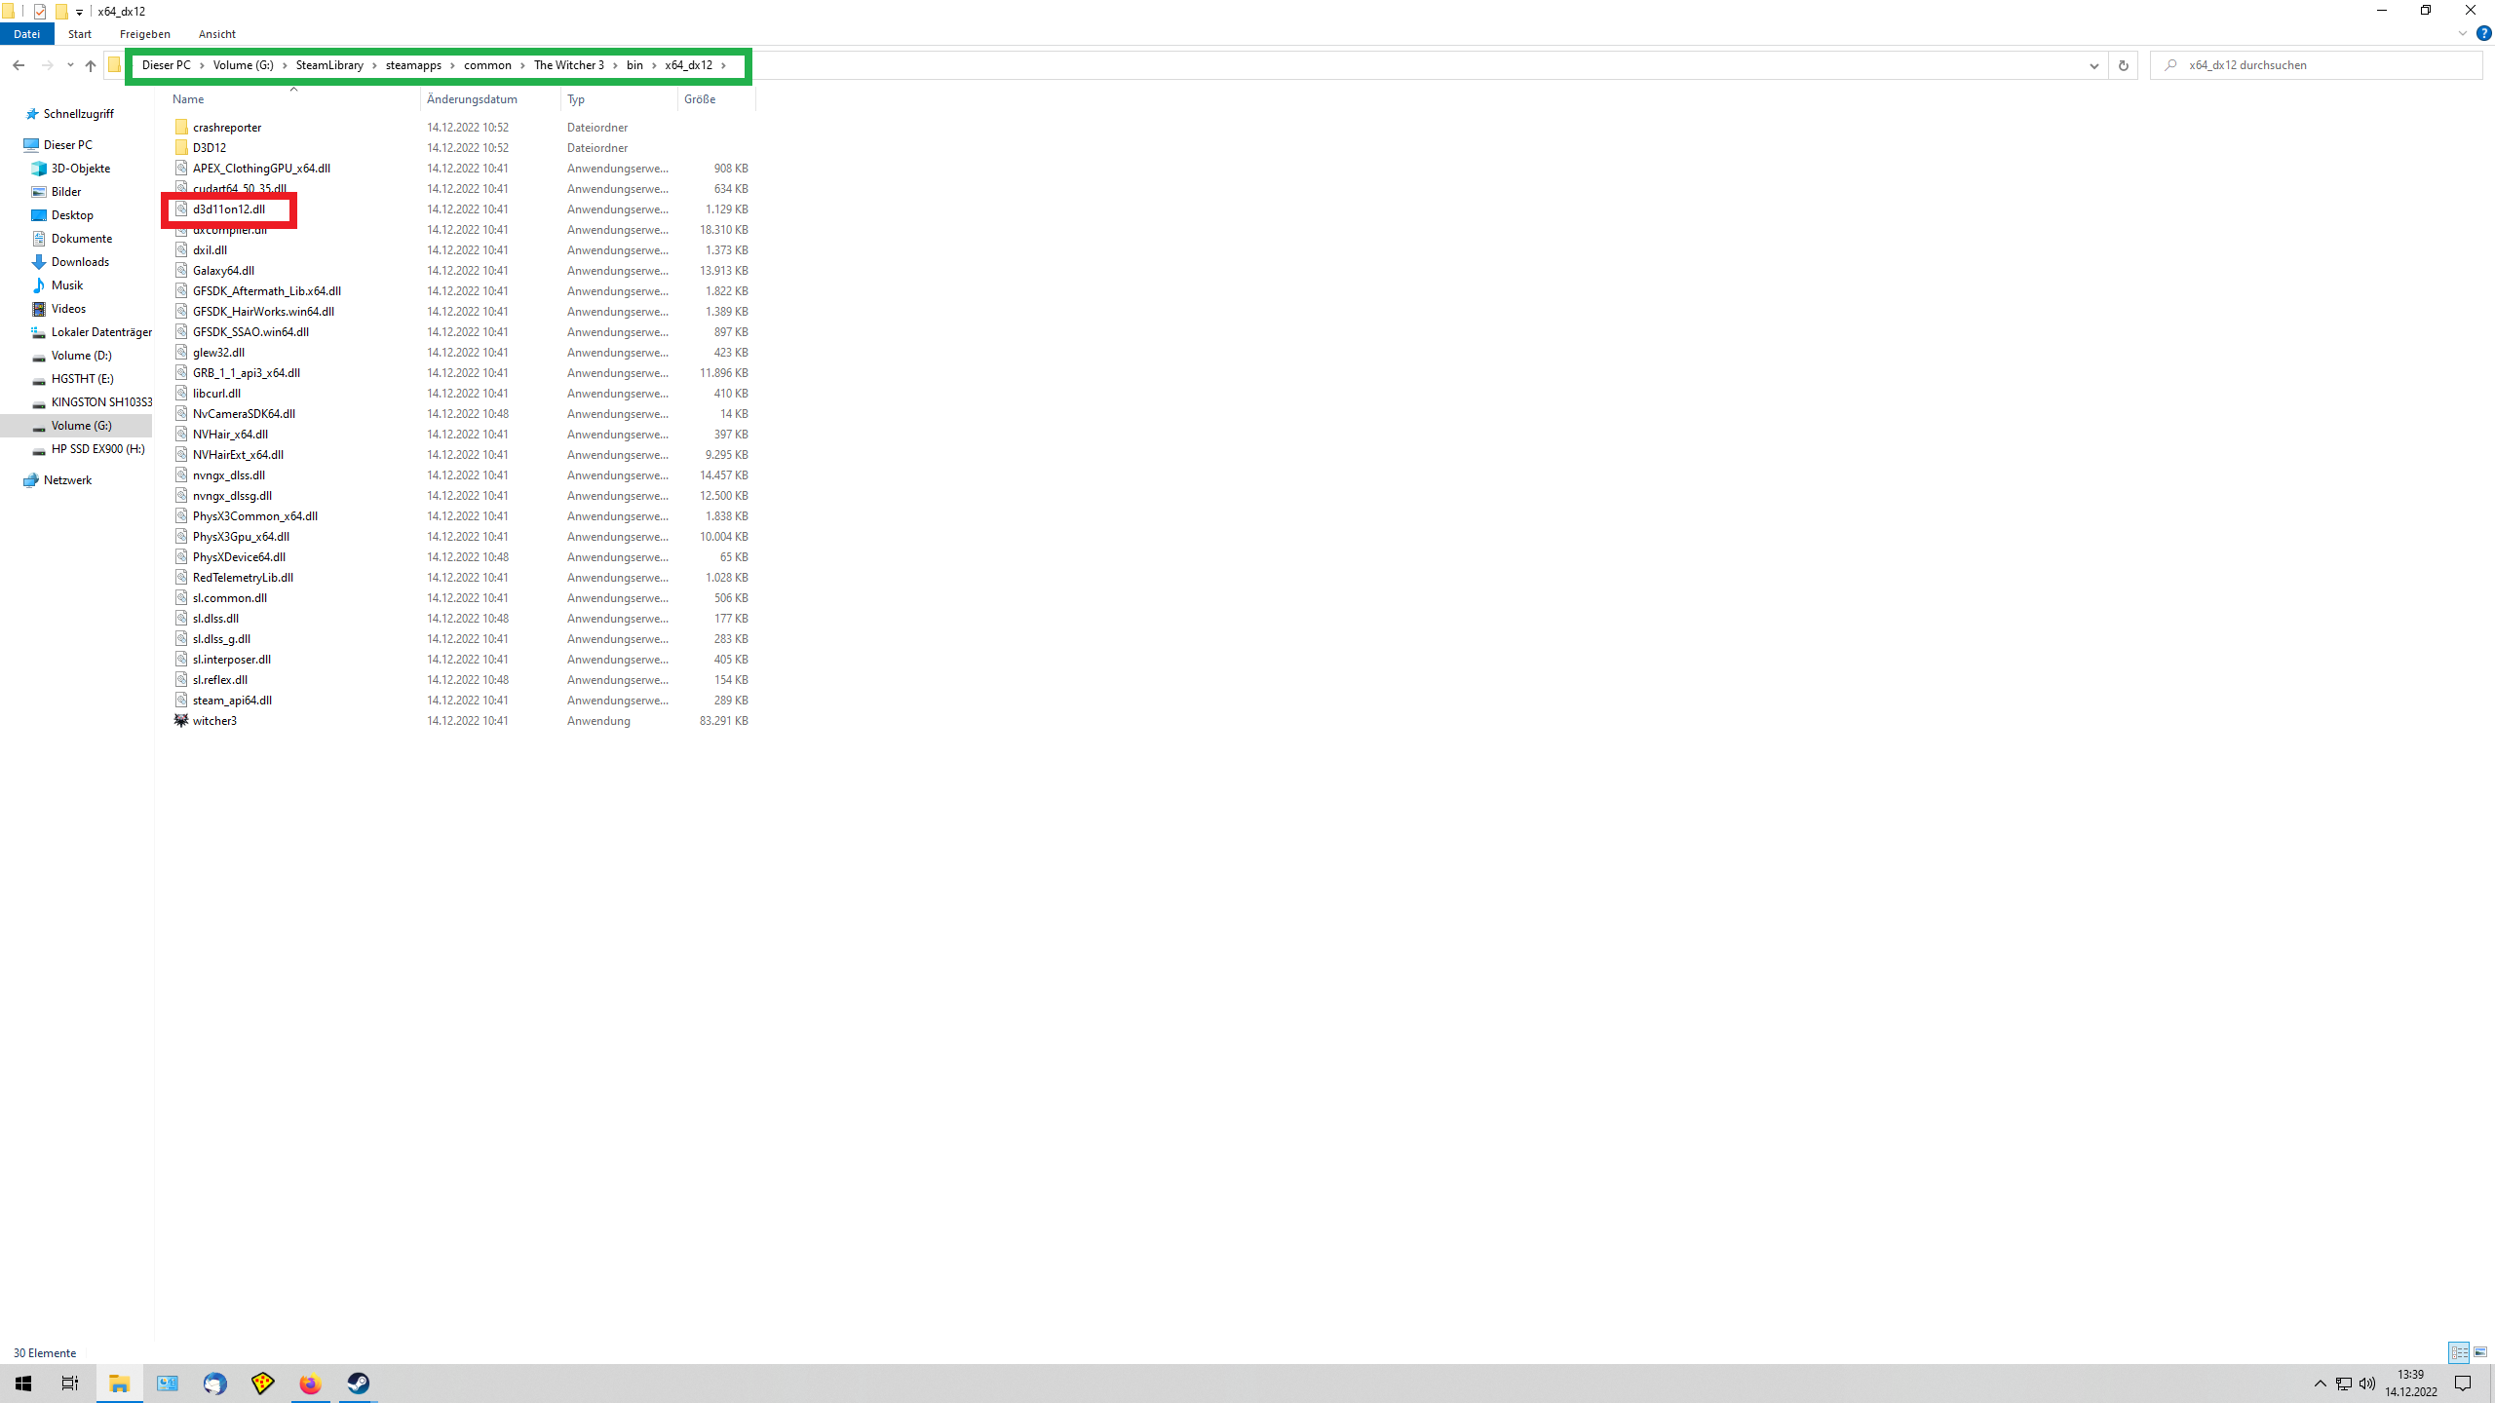2495x1403 pixels.
Task: Select the d3d11on12.dll file
Action: (229, 209)
